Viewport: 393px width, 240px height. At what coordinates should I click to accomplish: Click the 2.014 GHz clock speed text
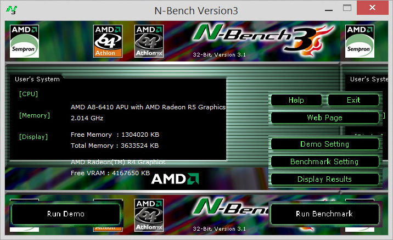tap(87, 118)
